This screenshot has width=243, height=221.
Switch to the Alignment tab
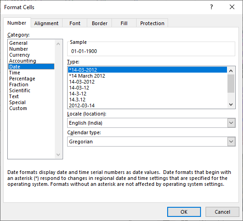point(46,23)
